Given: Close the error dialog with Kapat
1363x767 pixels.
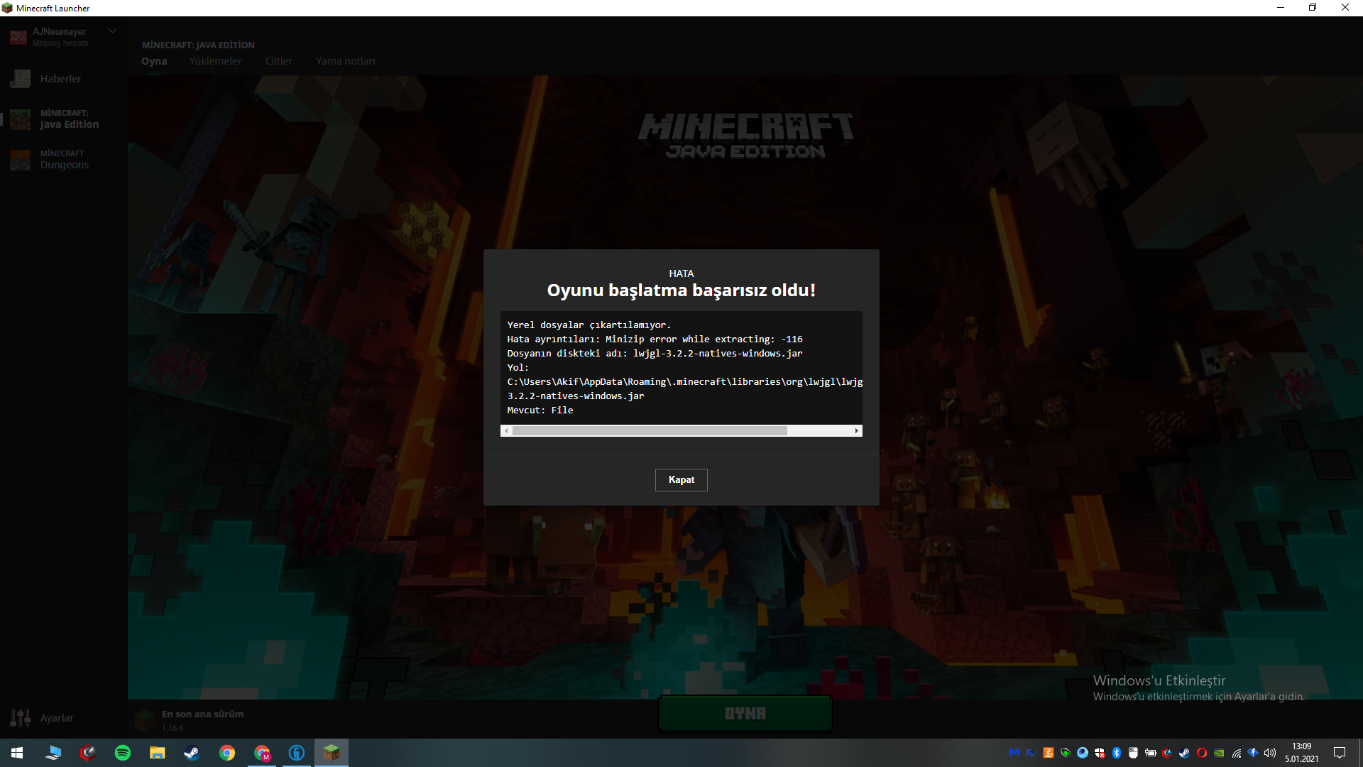Looking at the screenshot, I should (x=681, y=480).
